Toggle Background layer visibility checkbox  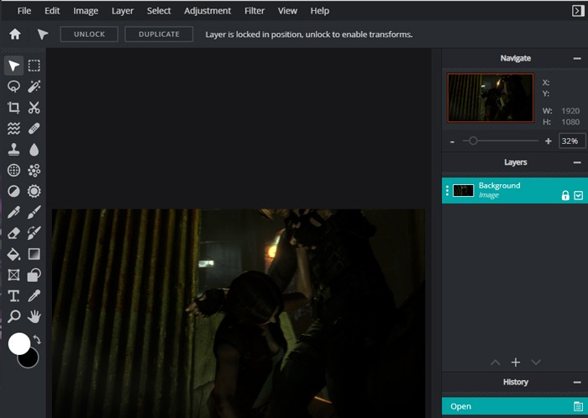pyautogui.click(x=578, y=195)
